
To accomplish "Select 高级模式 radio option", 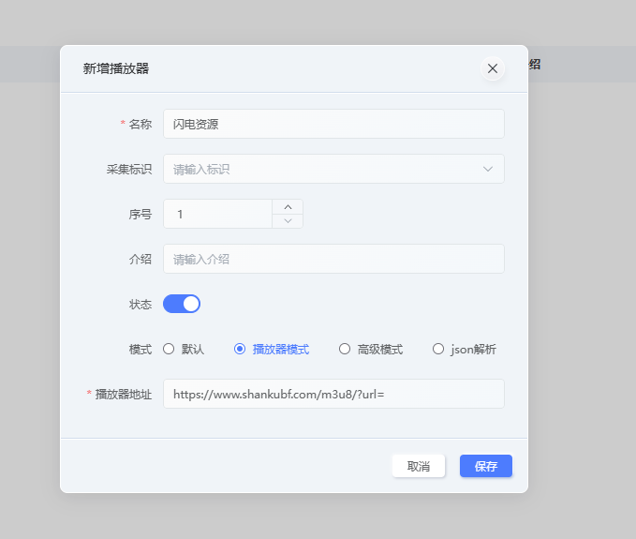I will tap(345, 349).
